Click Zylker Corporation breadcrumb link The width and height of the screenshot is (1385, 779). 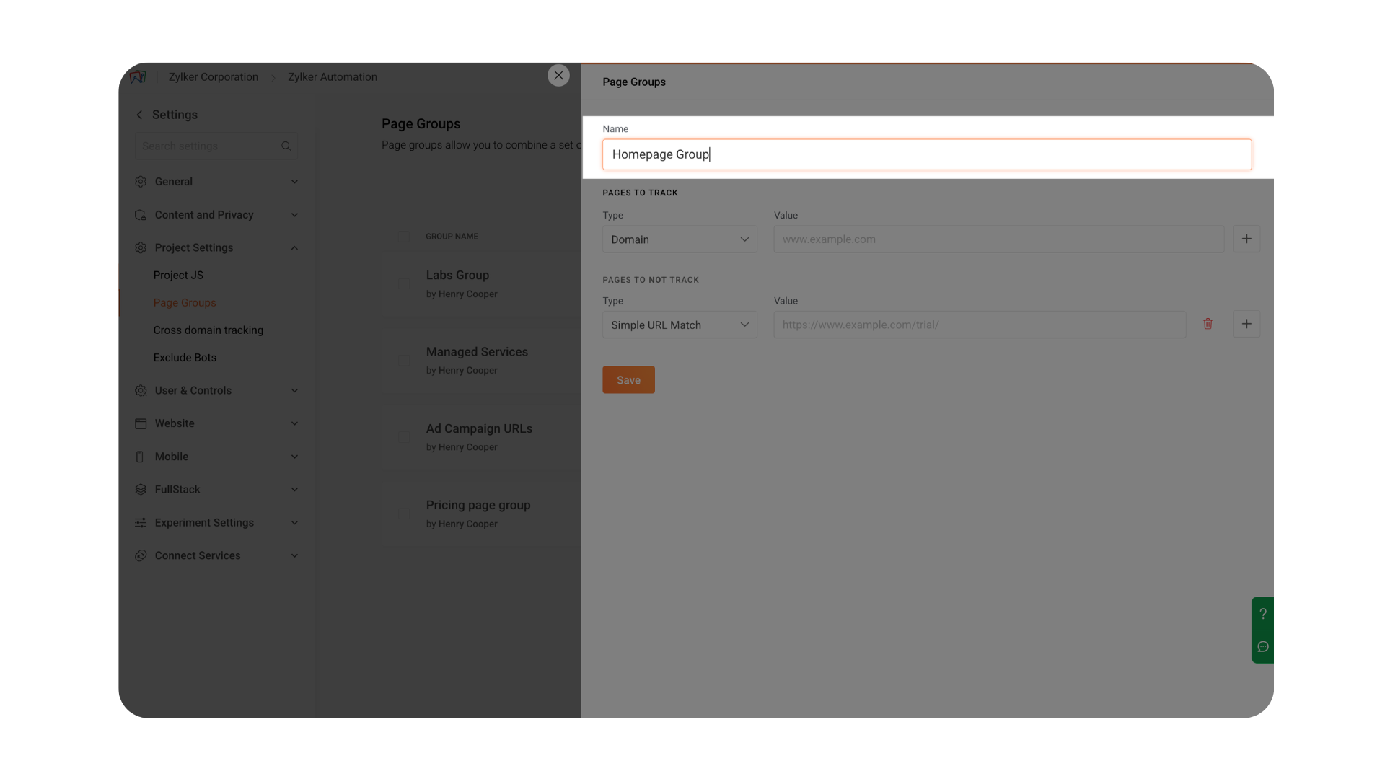(x=213, y=77)
